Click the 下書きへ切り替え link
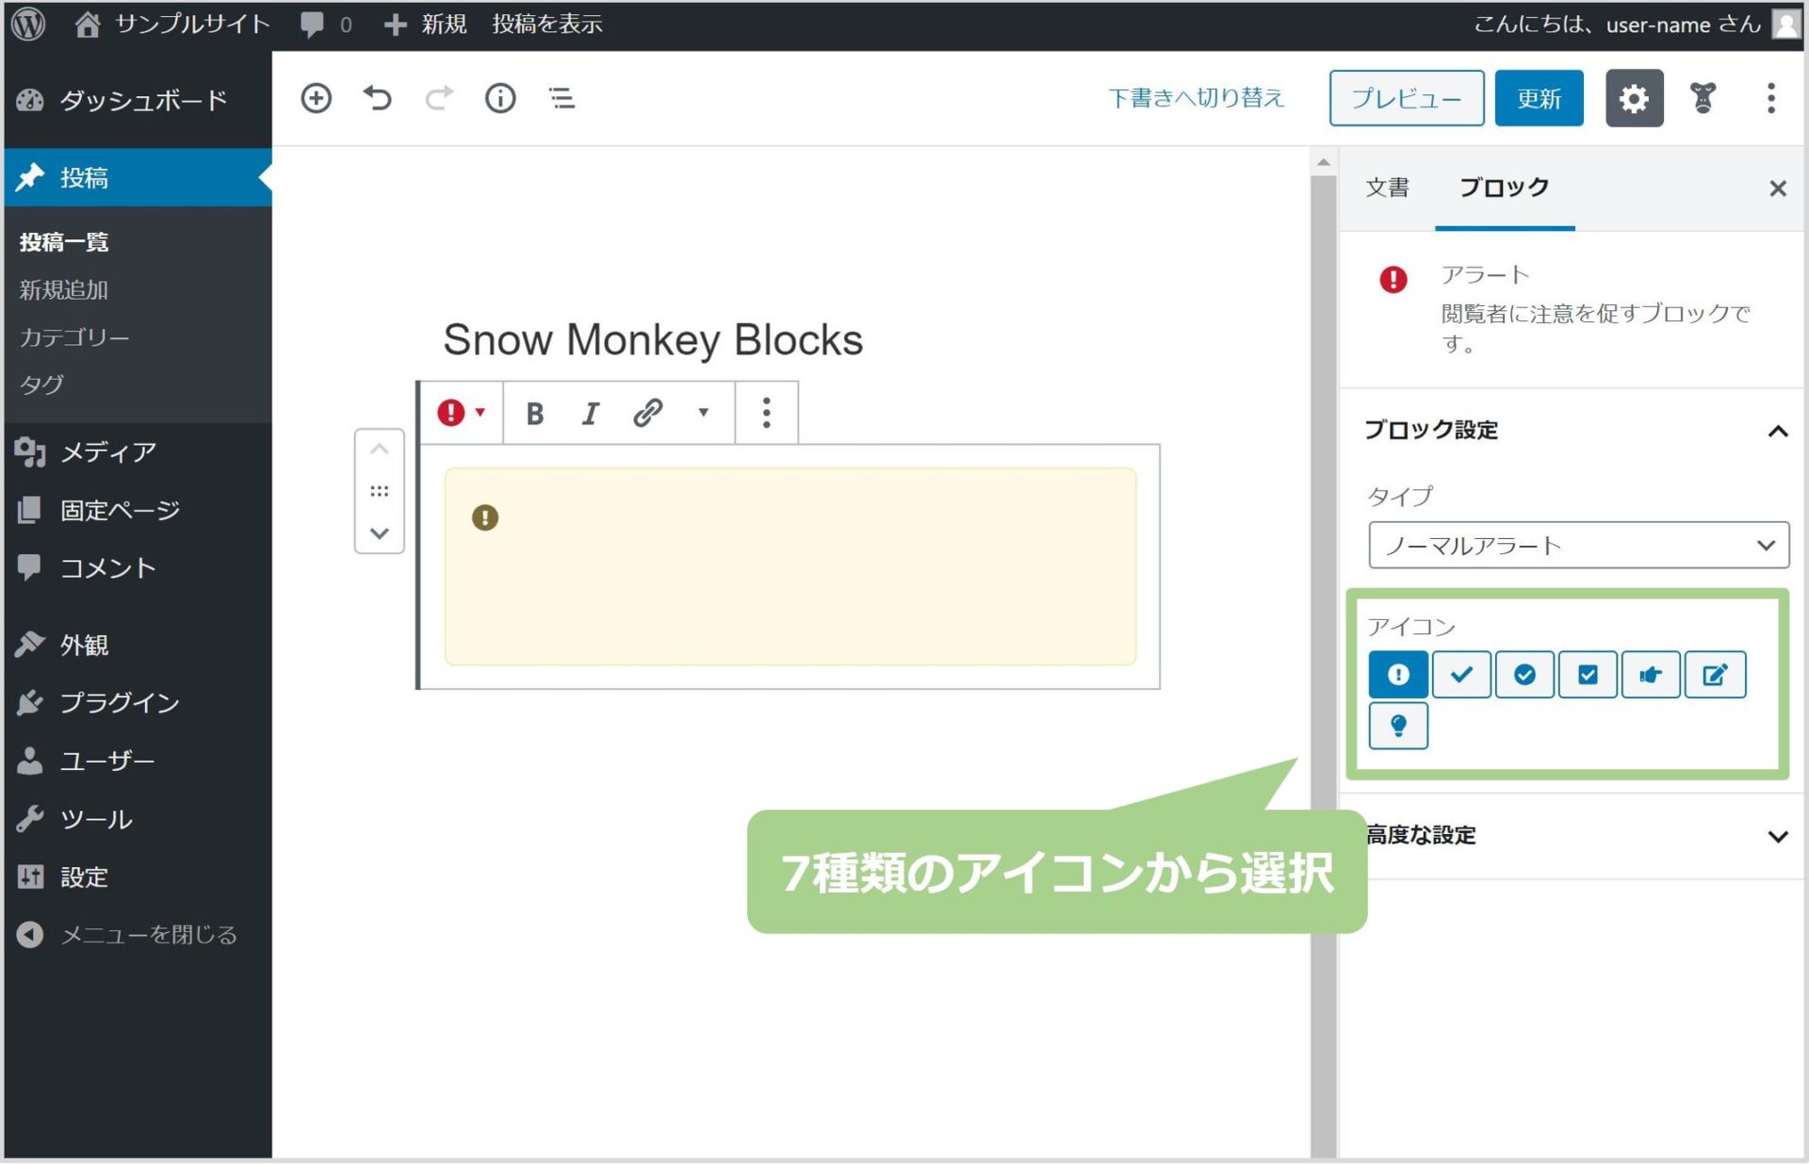Screen dimensions: 1809x1164 [x=1196, y=97]
